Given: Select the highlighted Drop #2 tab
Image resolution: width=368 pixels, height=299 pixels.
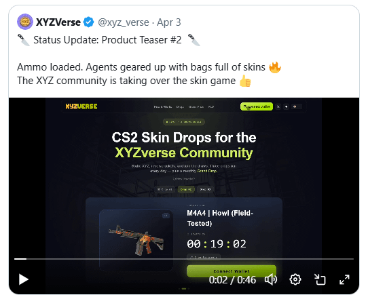Looking at the screenshot, I should (x=186, y=189).
